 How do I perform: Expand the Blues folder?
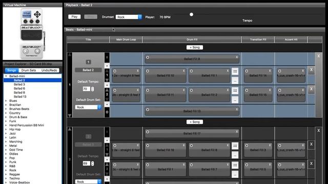click(6, 101)
